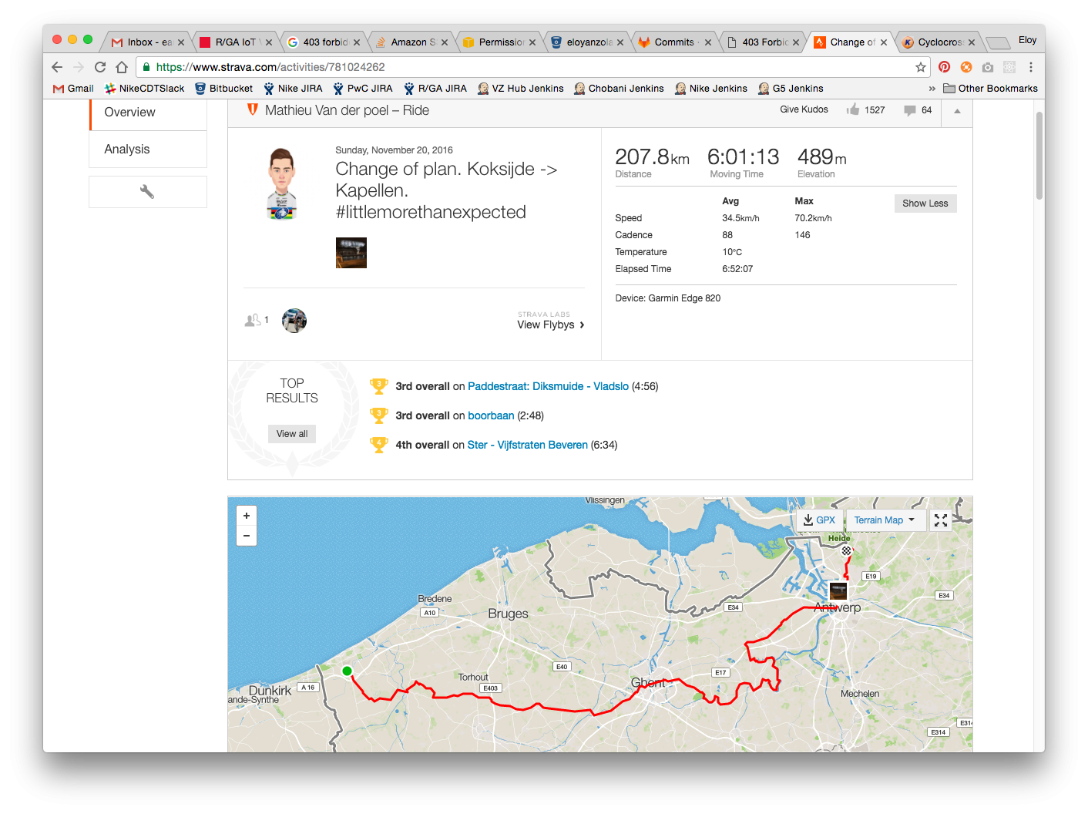
Task: Open the Chobani Jenkins bookmark
Action: click(x=619, y=89)
